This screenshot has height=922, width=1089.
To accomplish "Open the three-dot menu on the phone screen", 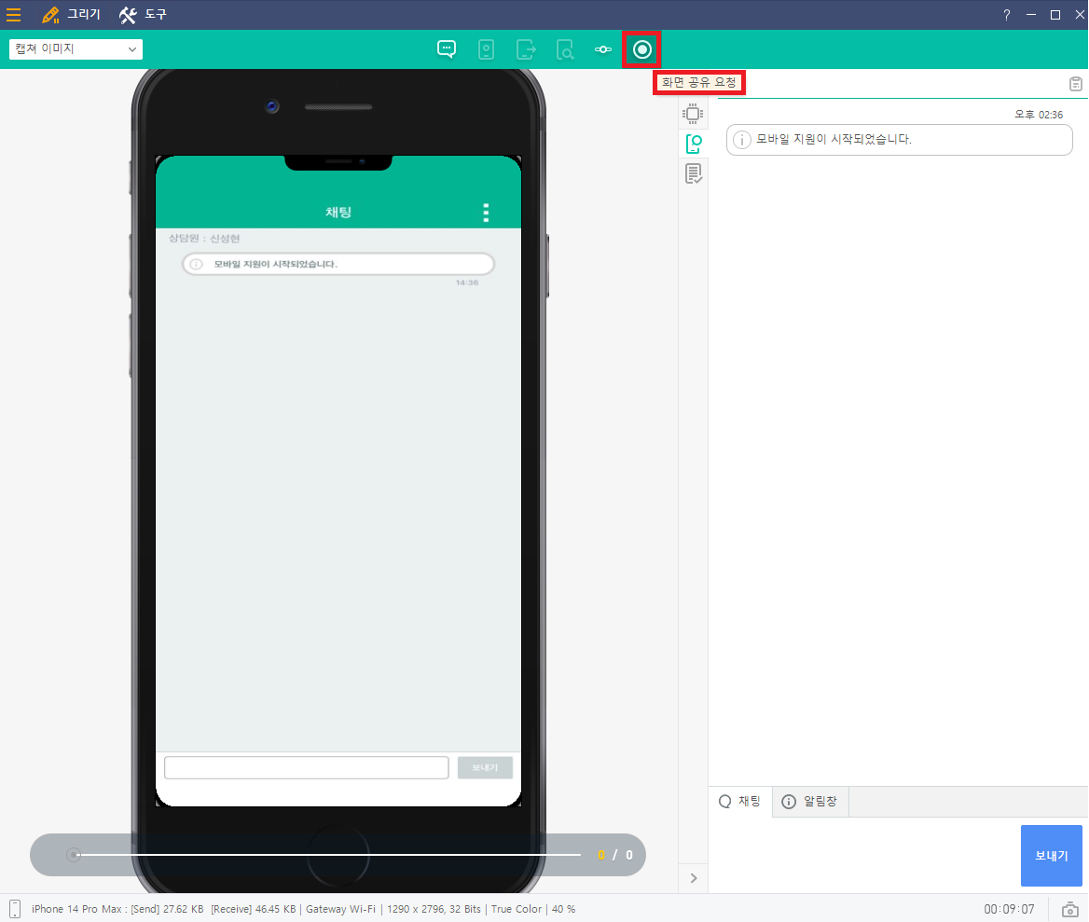I will [x=486, y=213].
